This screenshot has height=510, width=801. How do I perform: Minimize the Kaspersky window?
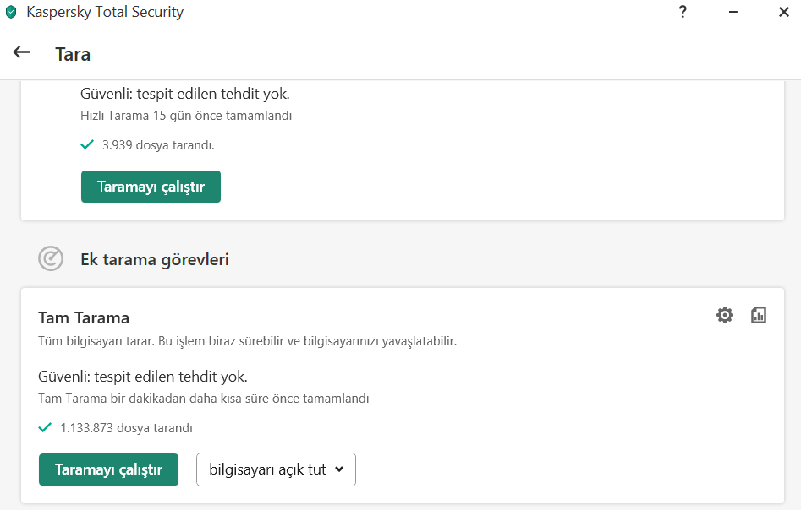coord(733,12)
